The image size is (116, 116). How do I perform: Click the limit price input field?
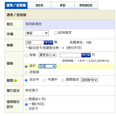click(x=70, y=55)
